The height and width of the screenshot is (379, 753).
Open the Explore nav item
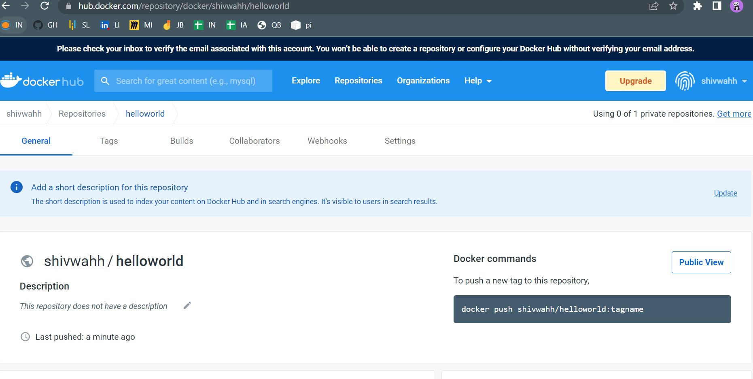306,81
